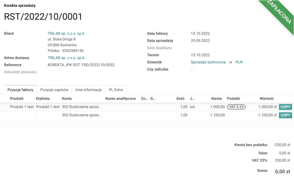Open the Inne informacje tab

click(88, 90)
